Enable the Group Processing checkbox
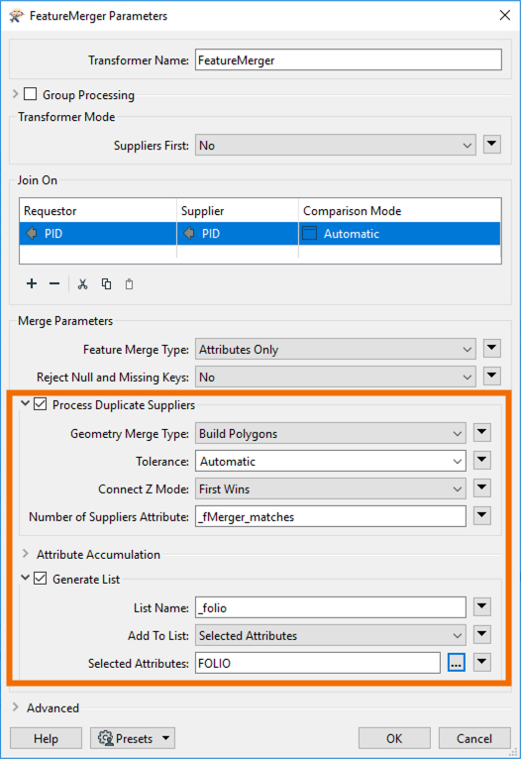Screen dimensions: 521x759 (31, 94)
